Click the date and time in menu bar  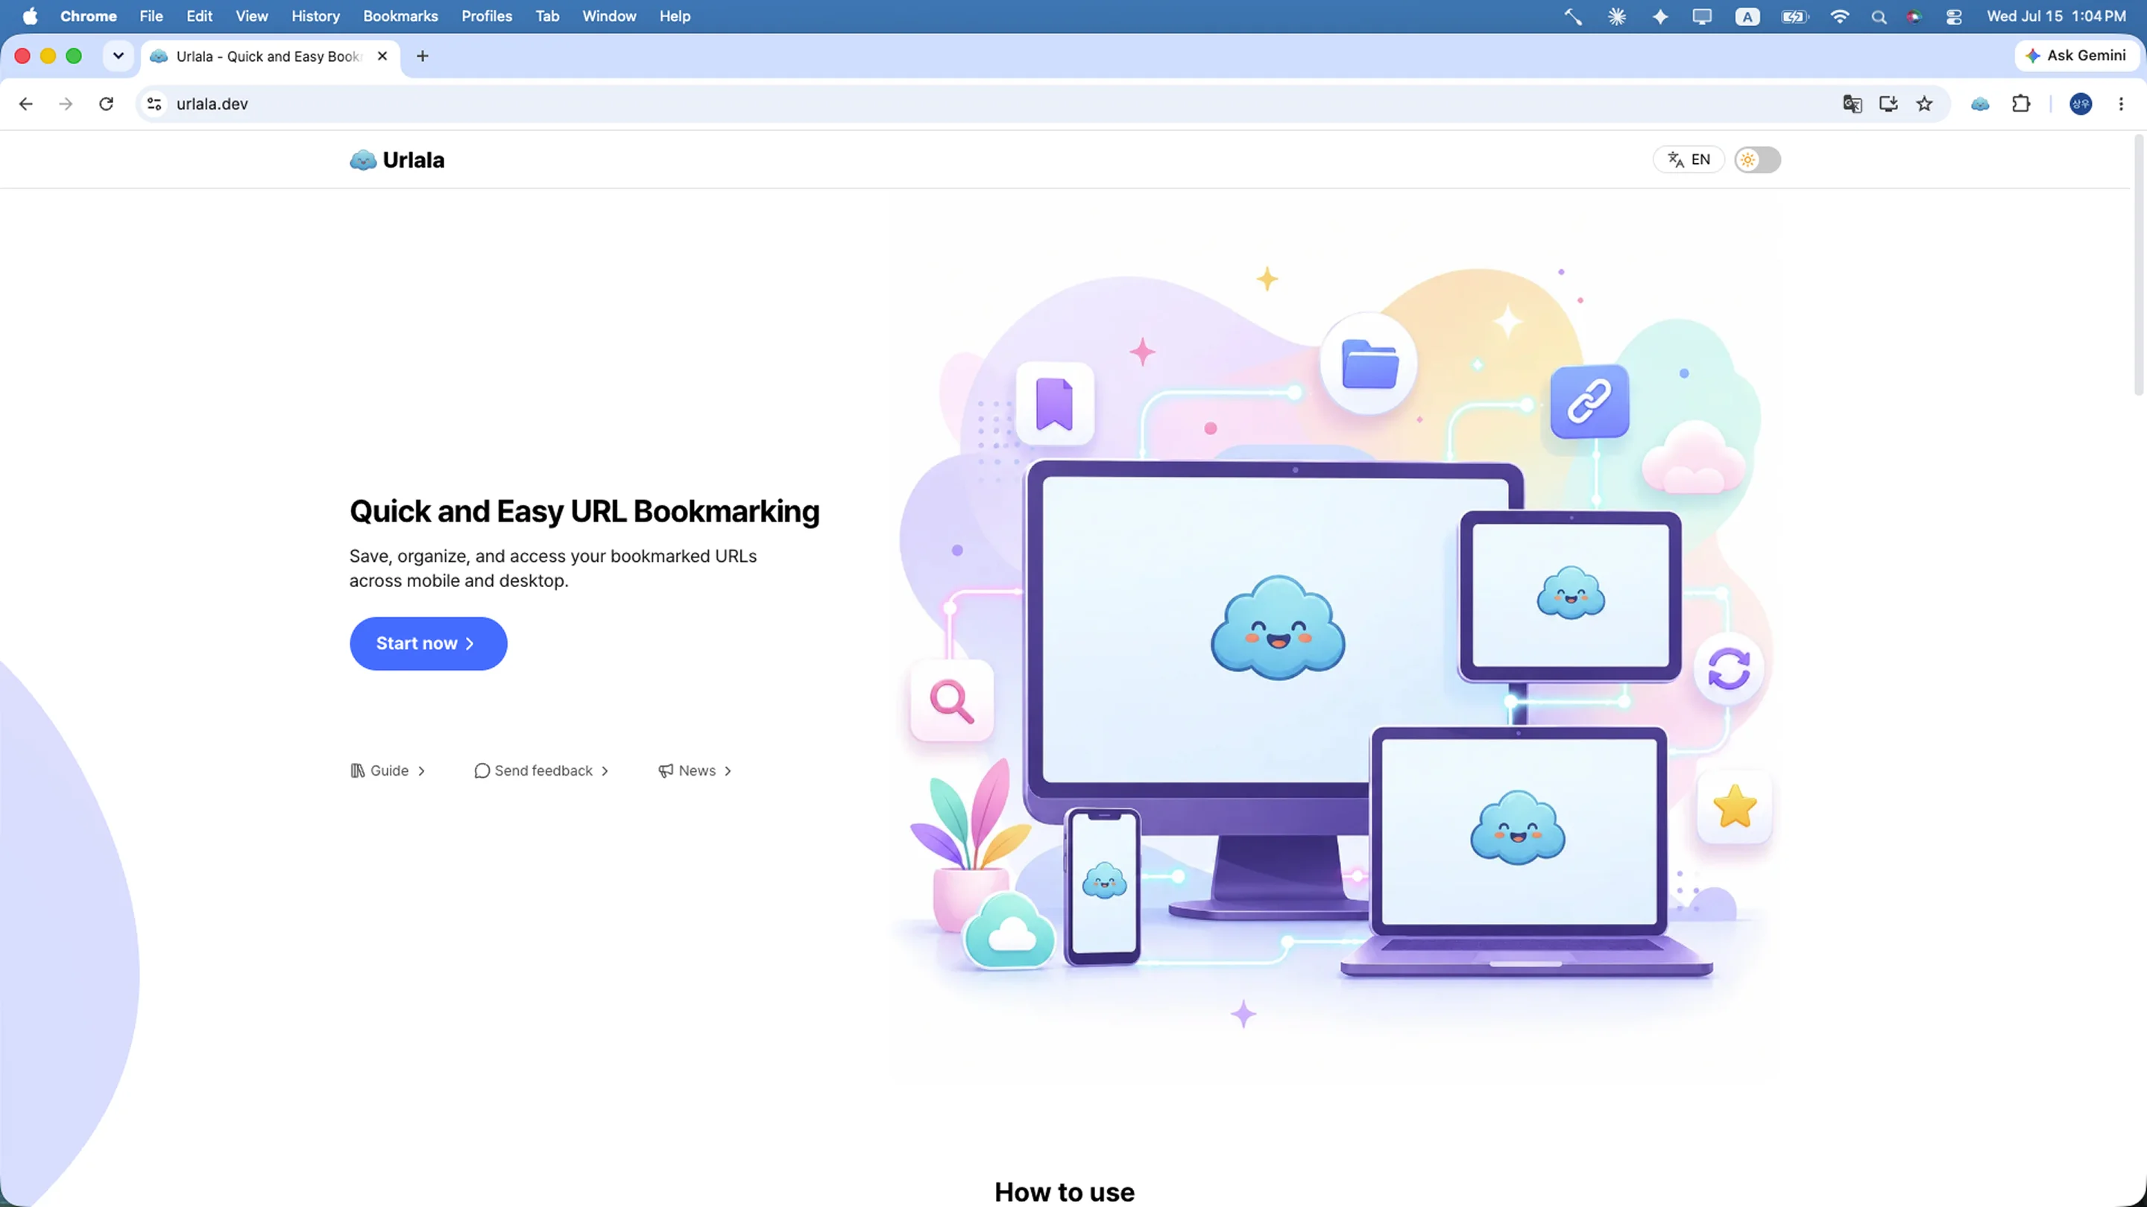click(x=2056, y=16)
